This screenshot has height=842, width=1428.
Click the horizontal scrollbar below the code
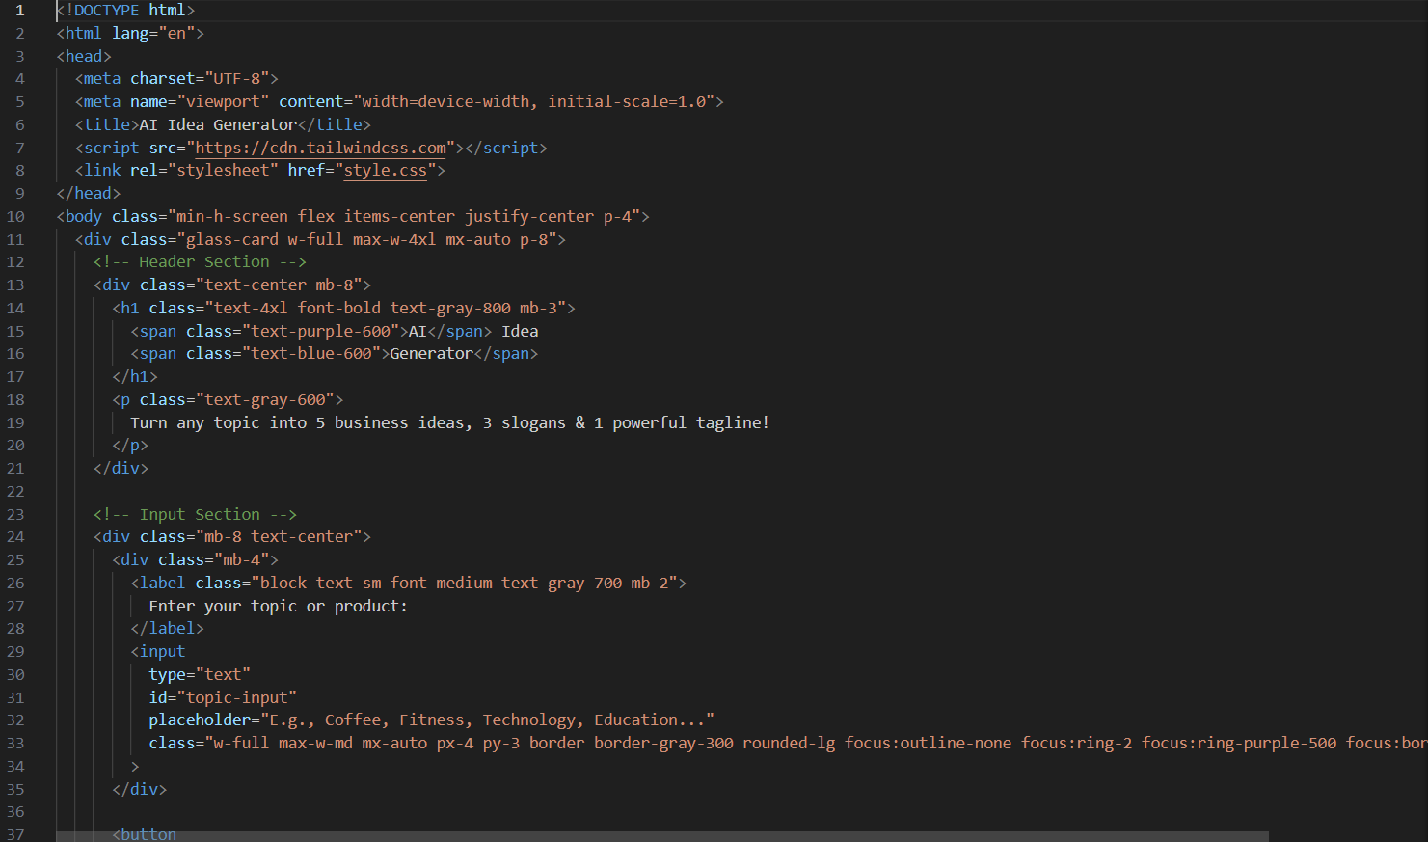(662, 836)
